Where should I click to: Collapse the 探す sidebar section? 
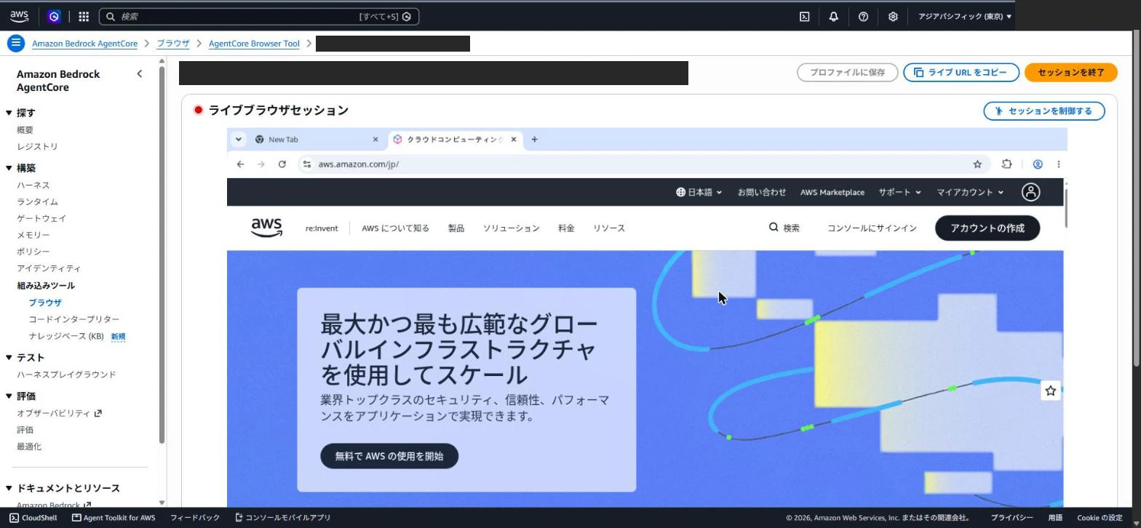pos(9,113)
